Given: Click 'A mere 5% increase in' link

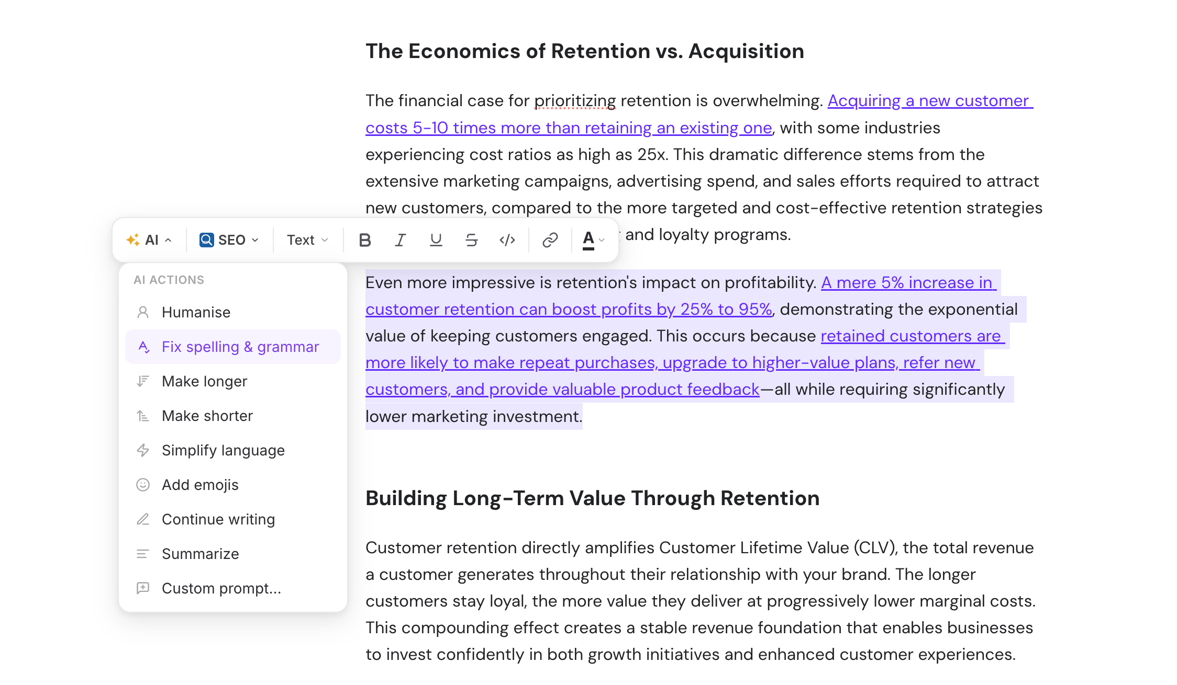Looking at the screenshot, I should click(906, 283).
